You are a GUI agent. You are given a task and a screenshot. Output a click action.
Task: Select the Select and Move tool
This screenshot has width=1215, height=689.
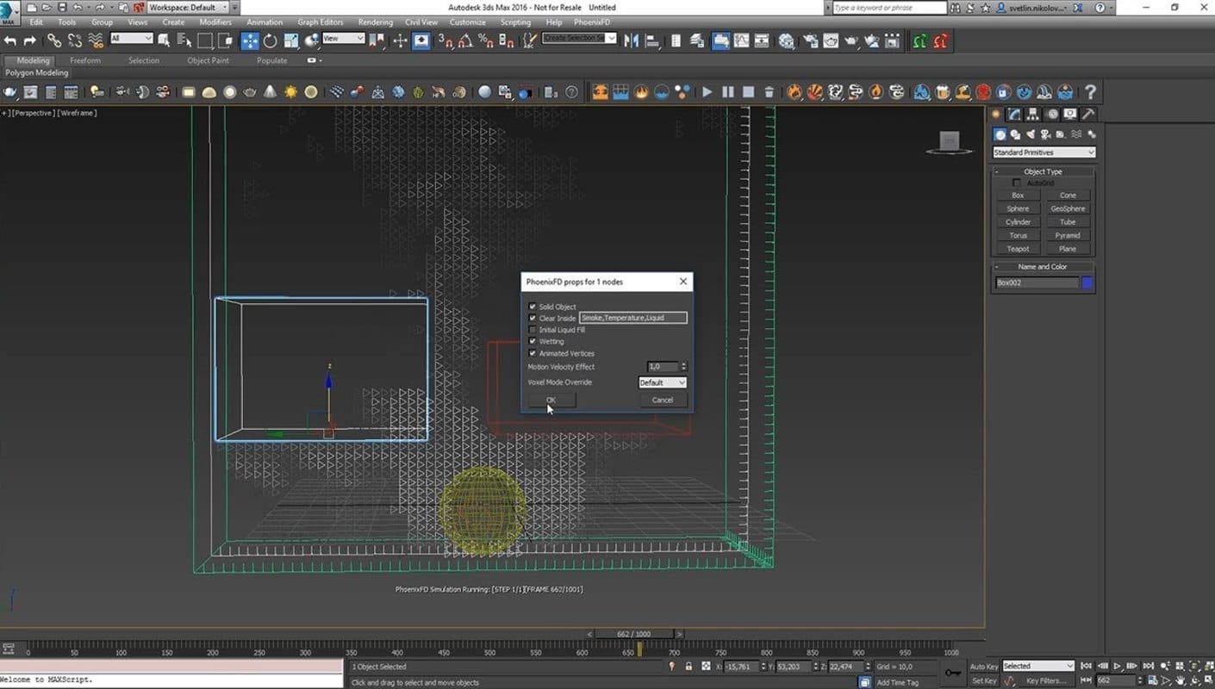[x=249, y=40]
